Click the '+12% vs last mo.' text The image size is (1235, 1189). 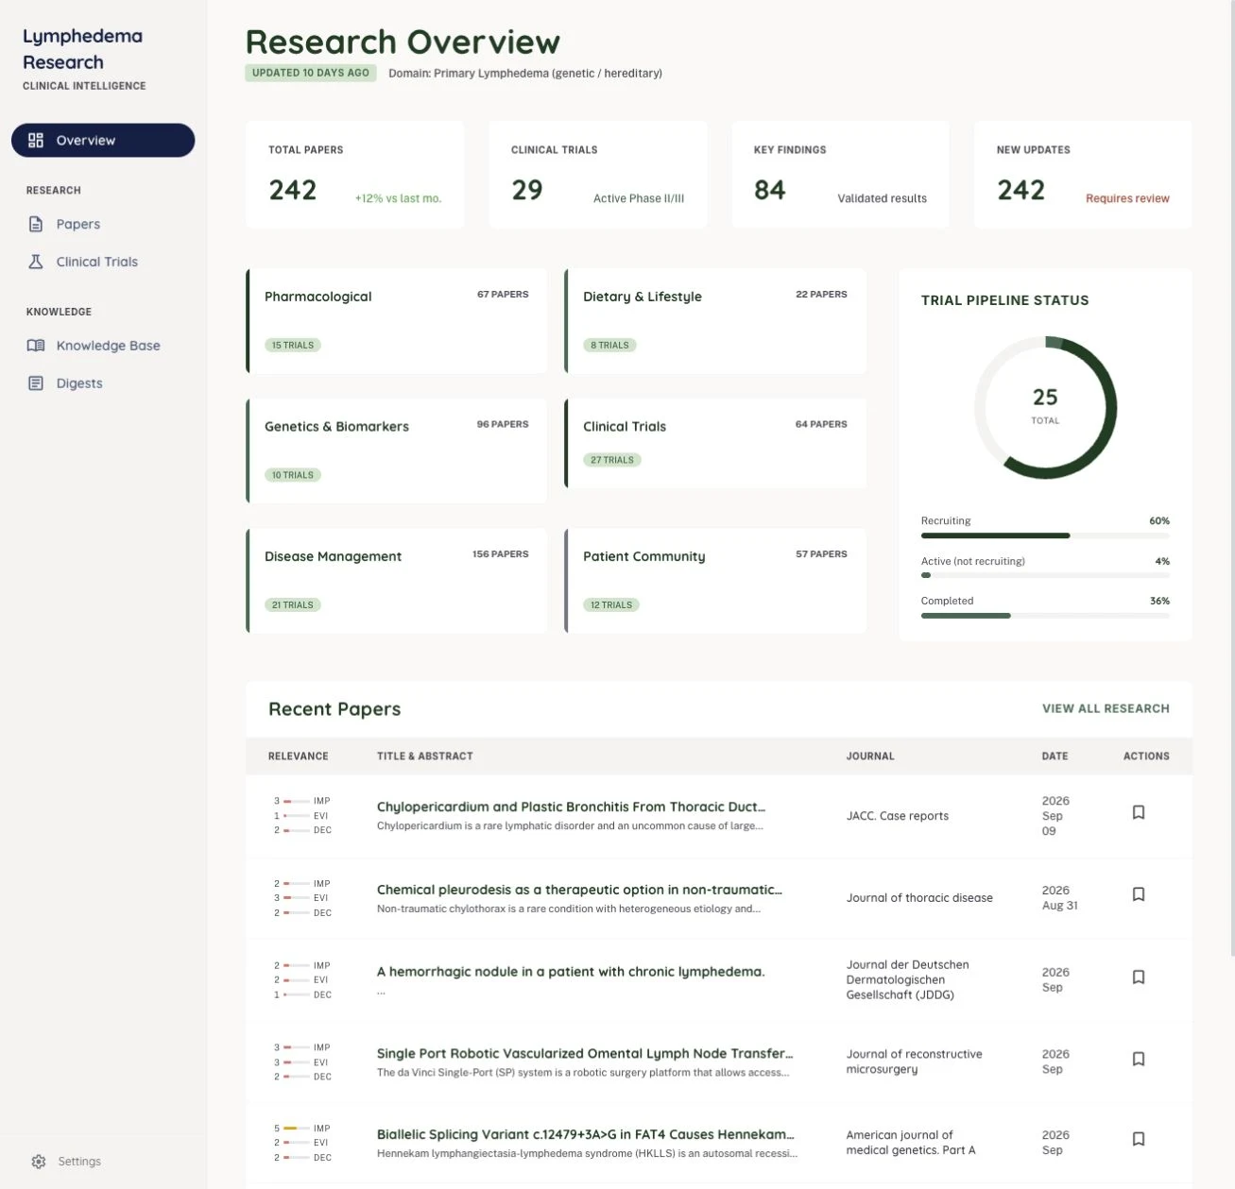pos(398,198)
